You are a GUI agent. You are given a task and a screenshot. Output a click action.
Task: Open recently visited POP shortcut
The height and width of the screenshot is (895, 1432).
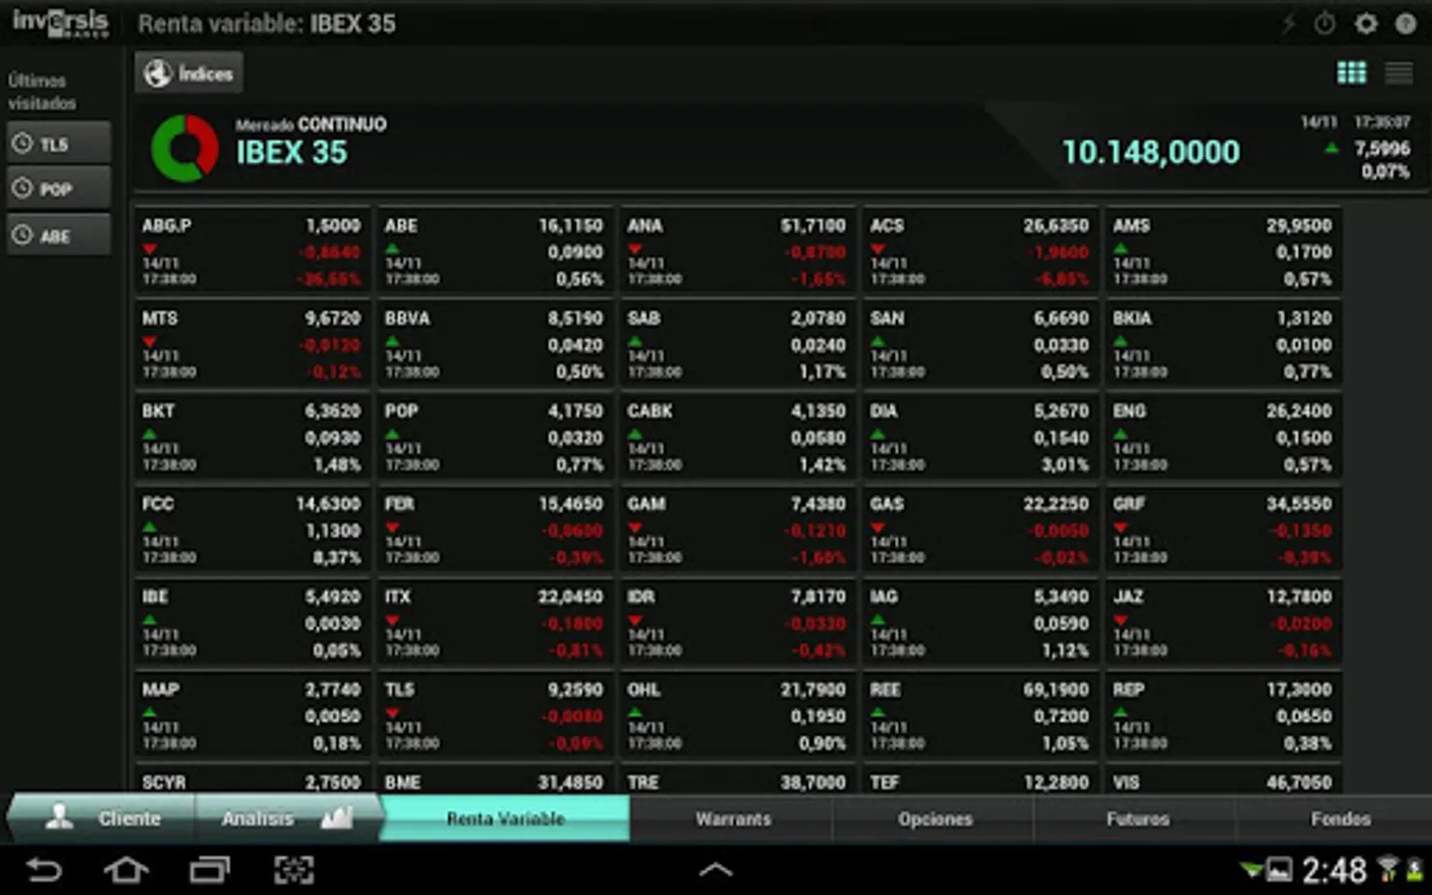pos(59,188)
